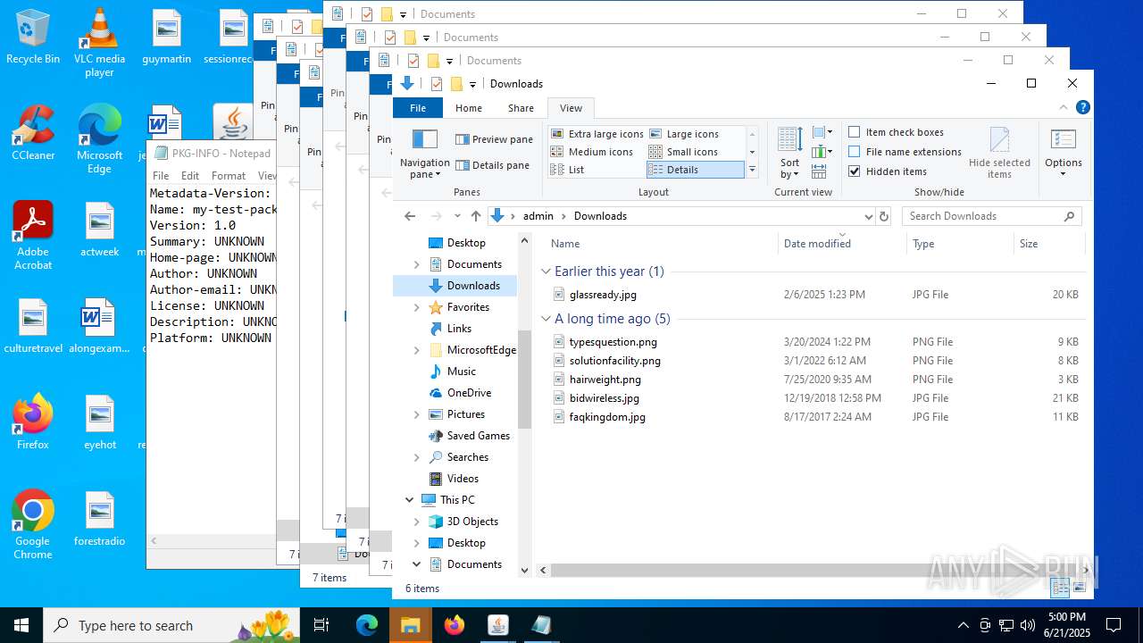Switch to the Home ribbon tab
The height and width of the screenshot is (643, 1143).
[469, 107]
